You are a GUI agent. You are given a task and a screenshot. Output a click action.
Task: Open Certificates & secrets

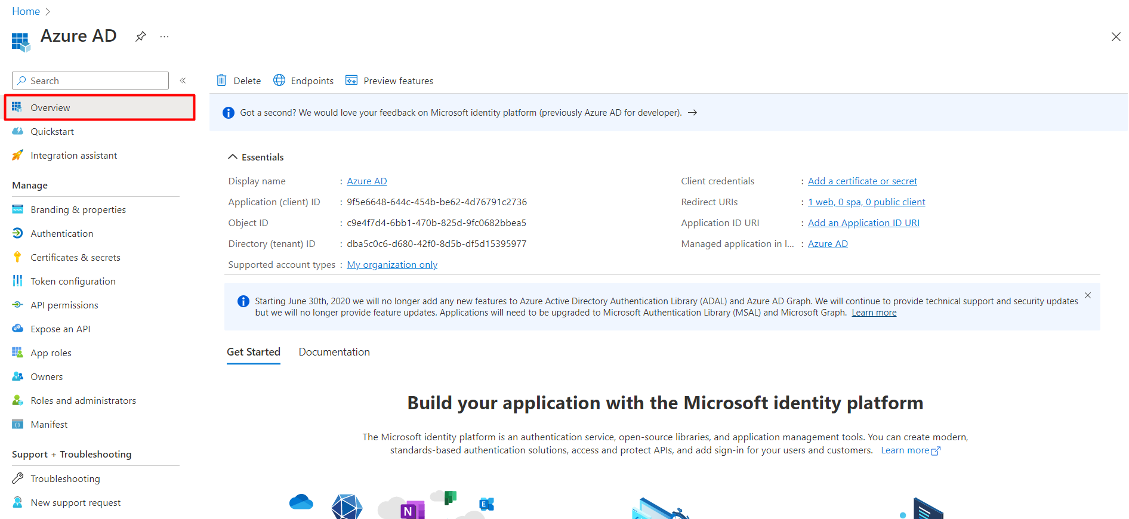pos(75,257)
